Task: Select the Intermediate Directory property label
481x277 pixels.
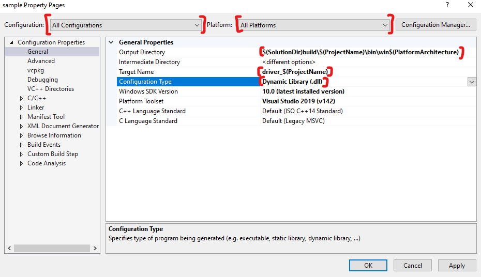Action: point(149,62)
